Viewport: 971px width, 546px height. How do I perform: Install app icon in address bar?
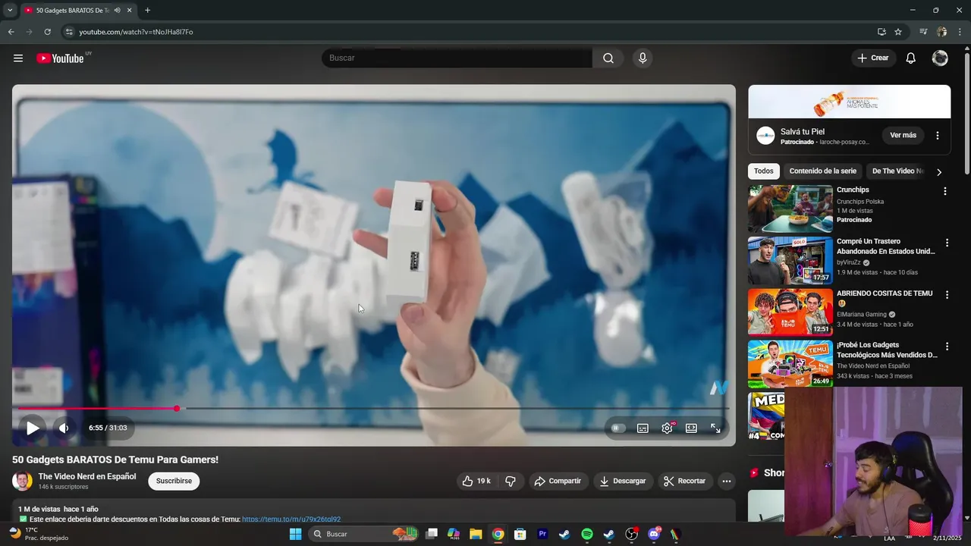881,32
